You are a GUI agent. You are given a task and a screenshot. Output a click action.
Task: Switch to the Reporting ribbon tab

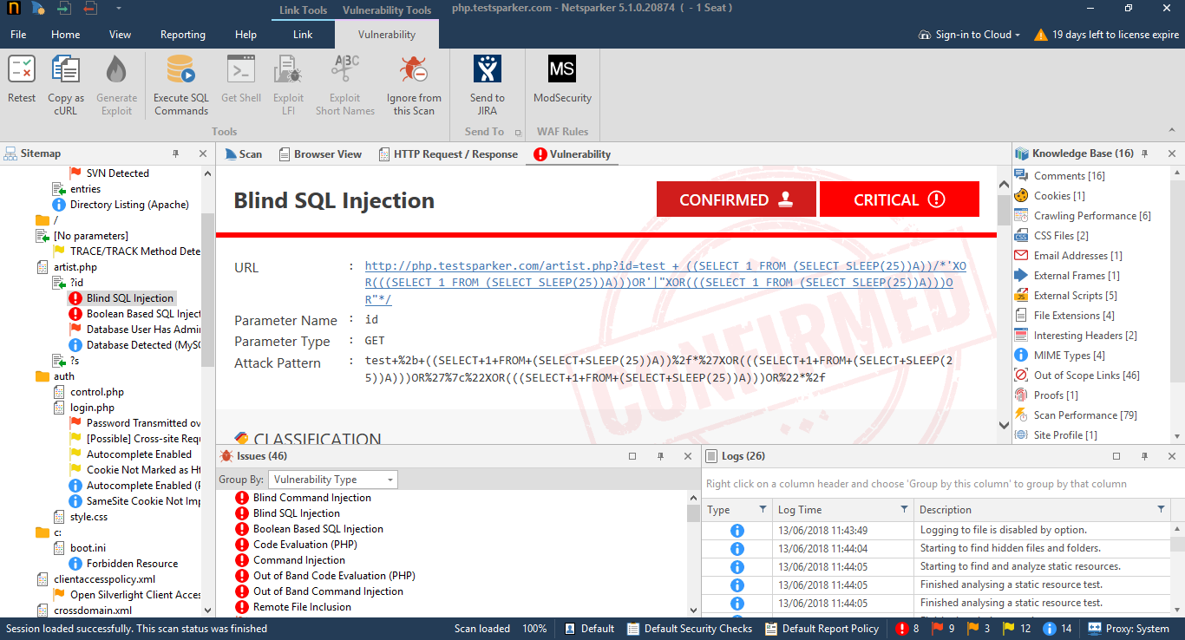[183, 35]
